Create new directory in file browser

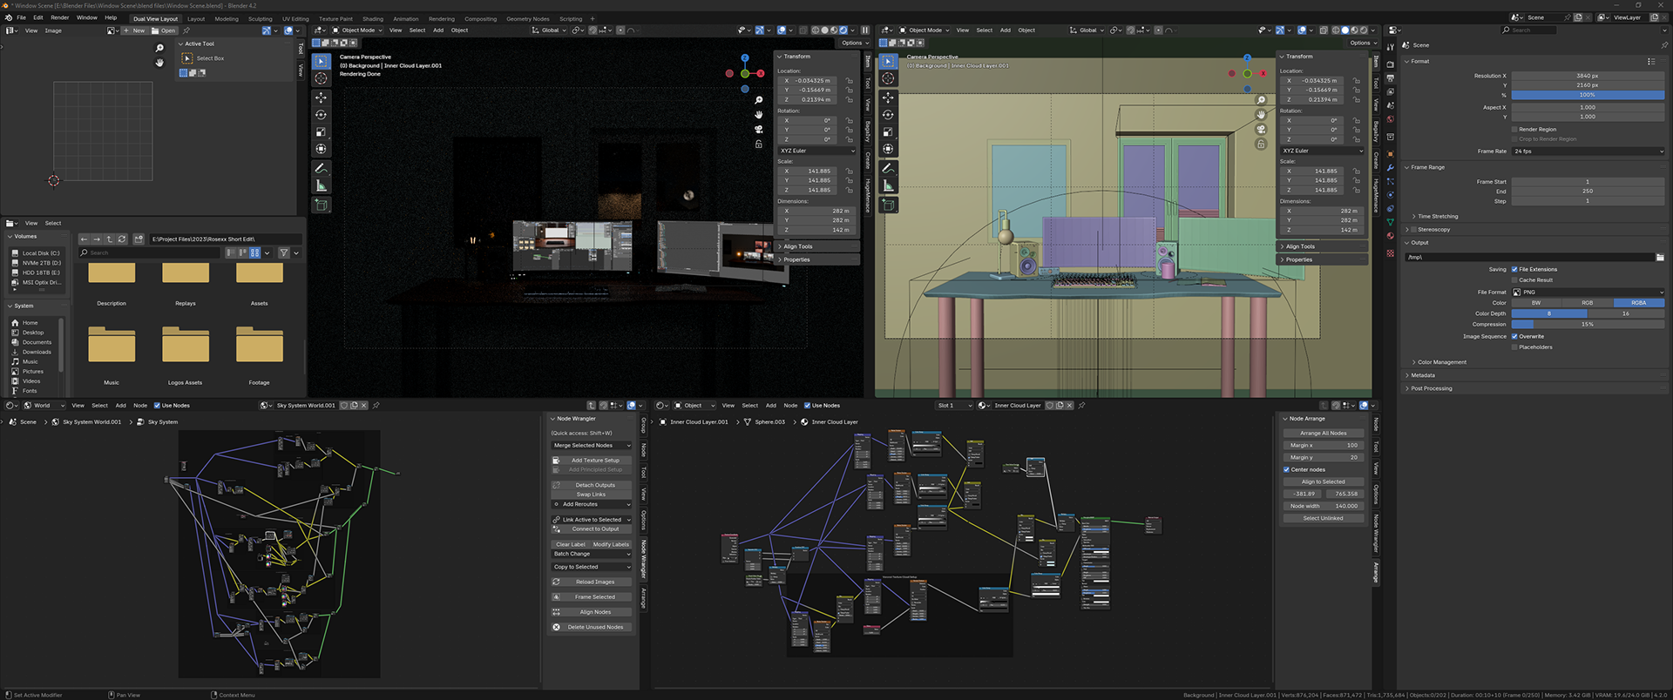pyautogui.click(x=139, y=239)
